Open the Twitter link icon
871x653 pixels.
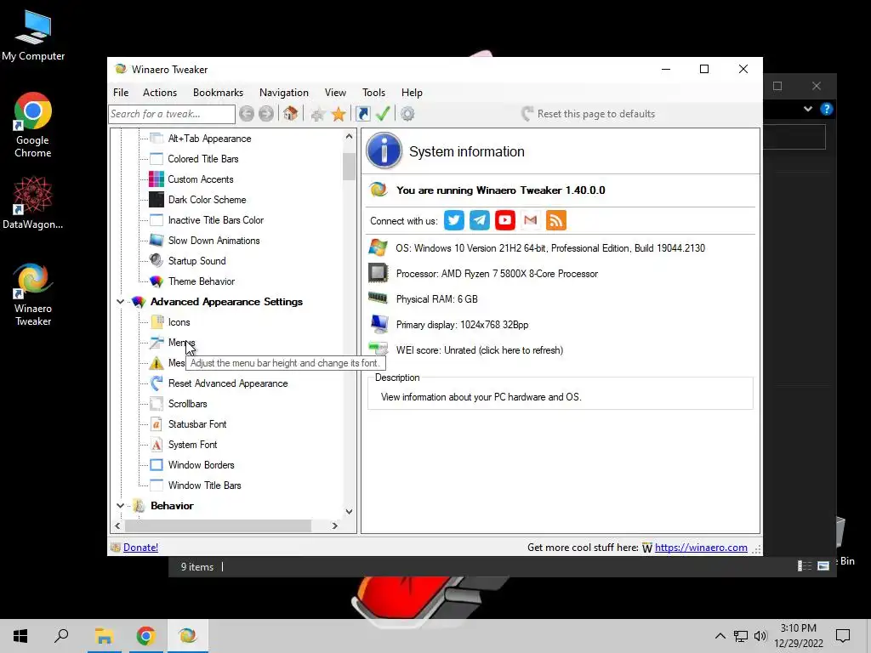[454, 220]
